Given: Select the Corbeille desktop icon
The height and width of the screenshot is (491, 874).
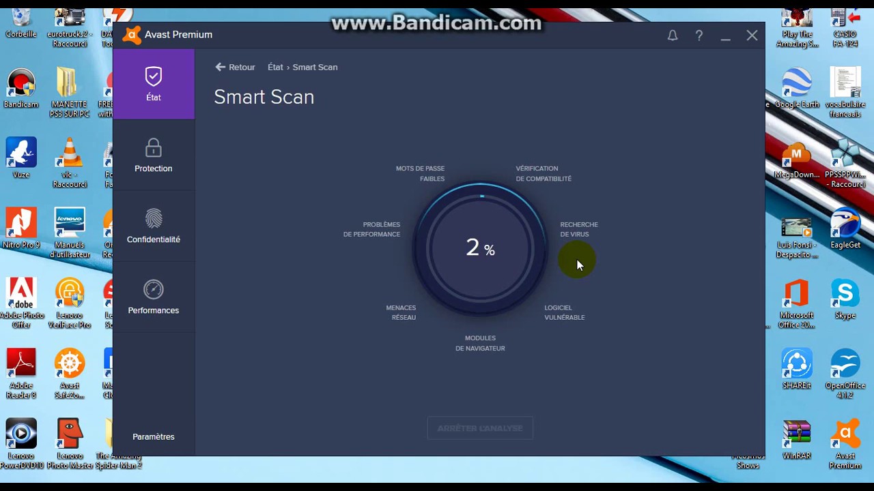Looking at the screenshot, I should click(21, 23).
